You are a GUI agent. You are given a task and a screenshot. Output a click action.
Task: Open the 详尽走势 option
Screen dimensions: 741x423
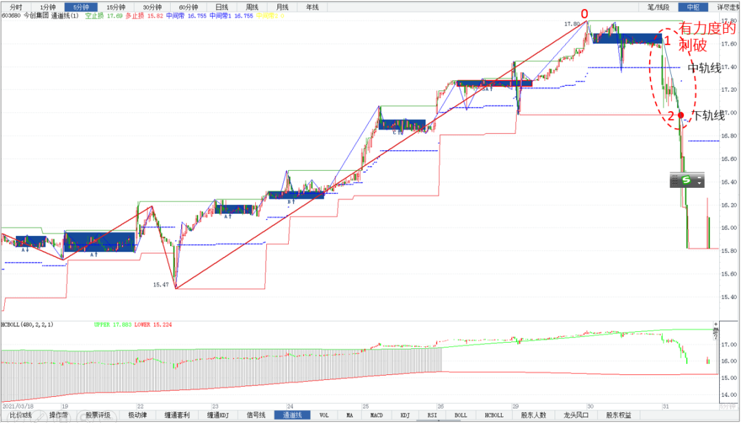tap(727, 7)
